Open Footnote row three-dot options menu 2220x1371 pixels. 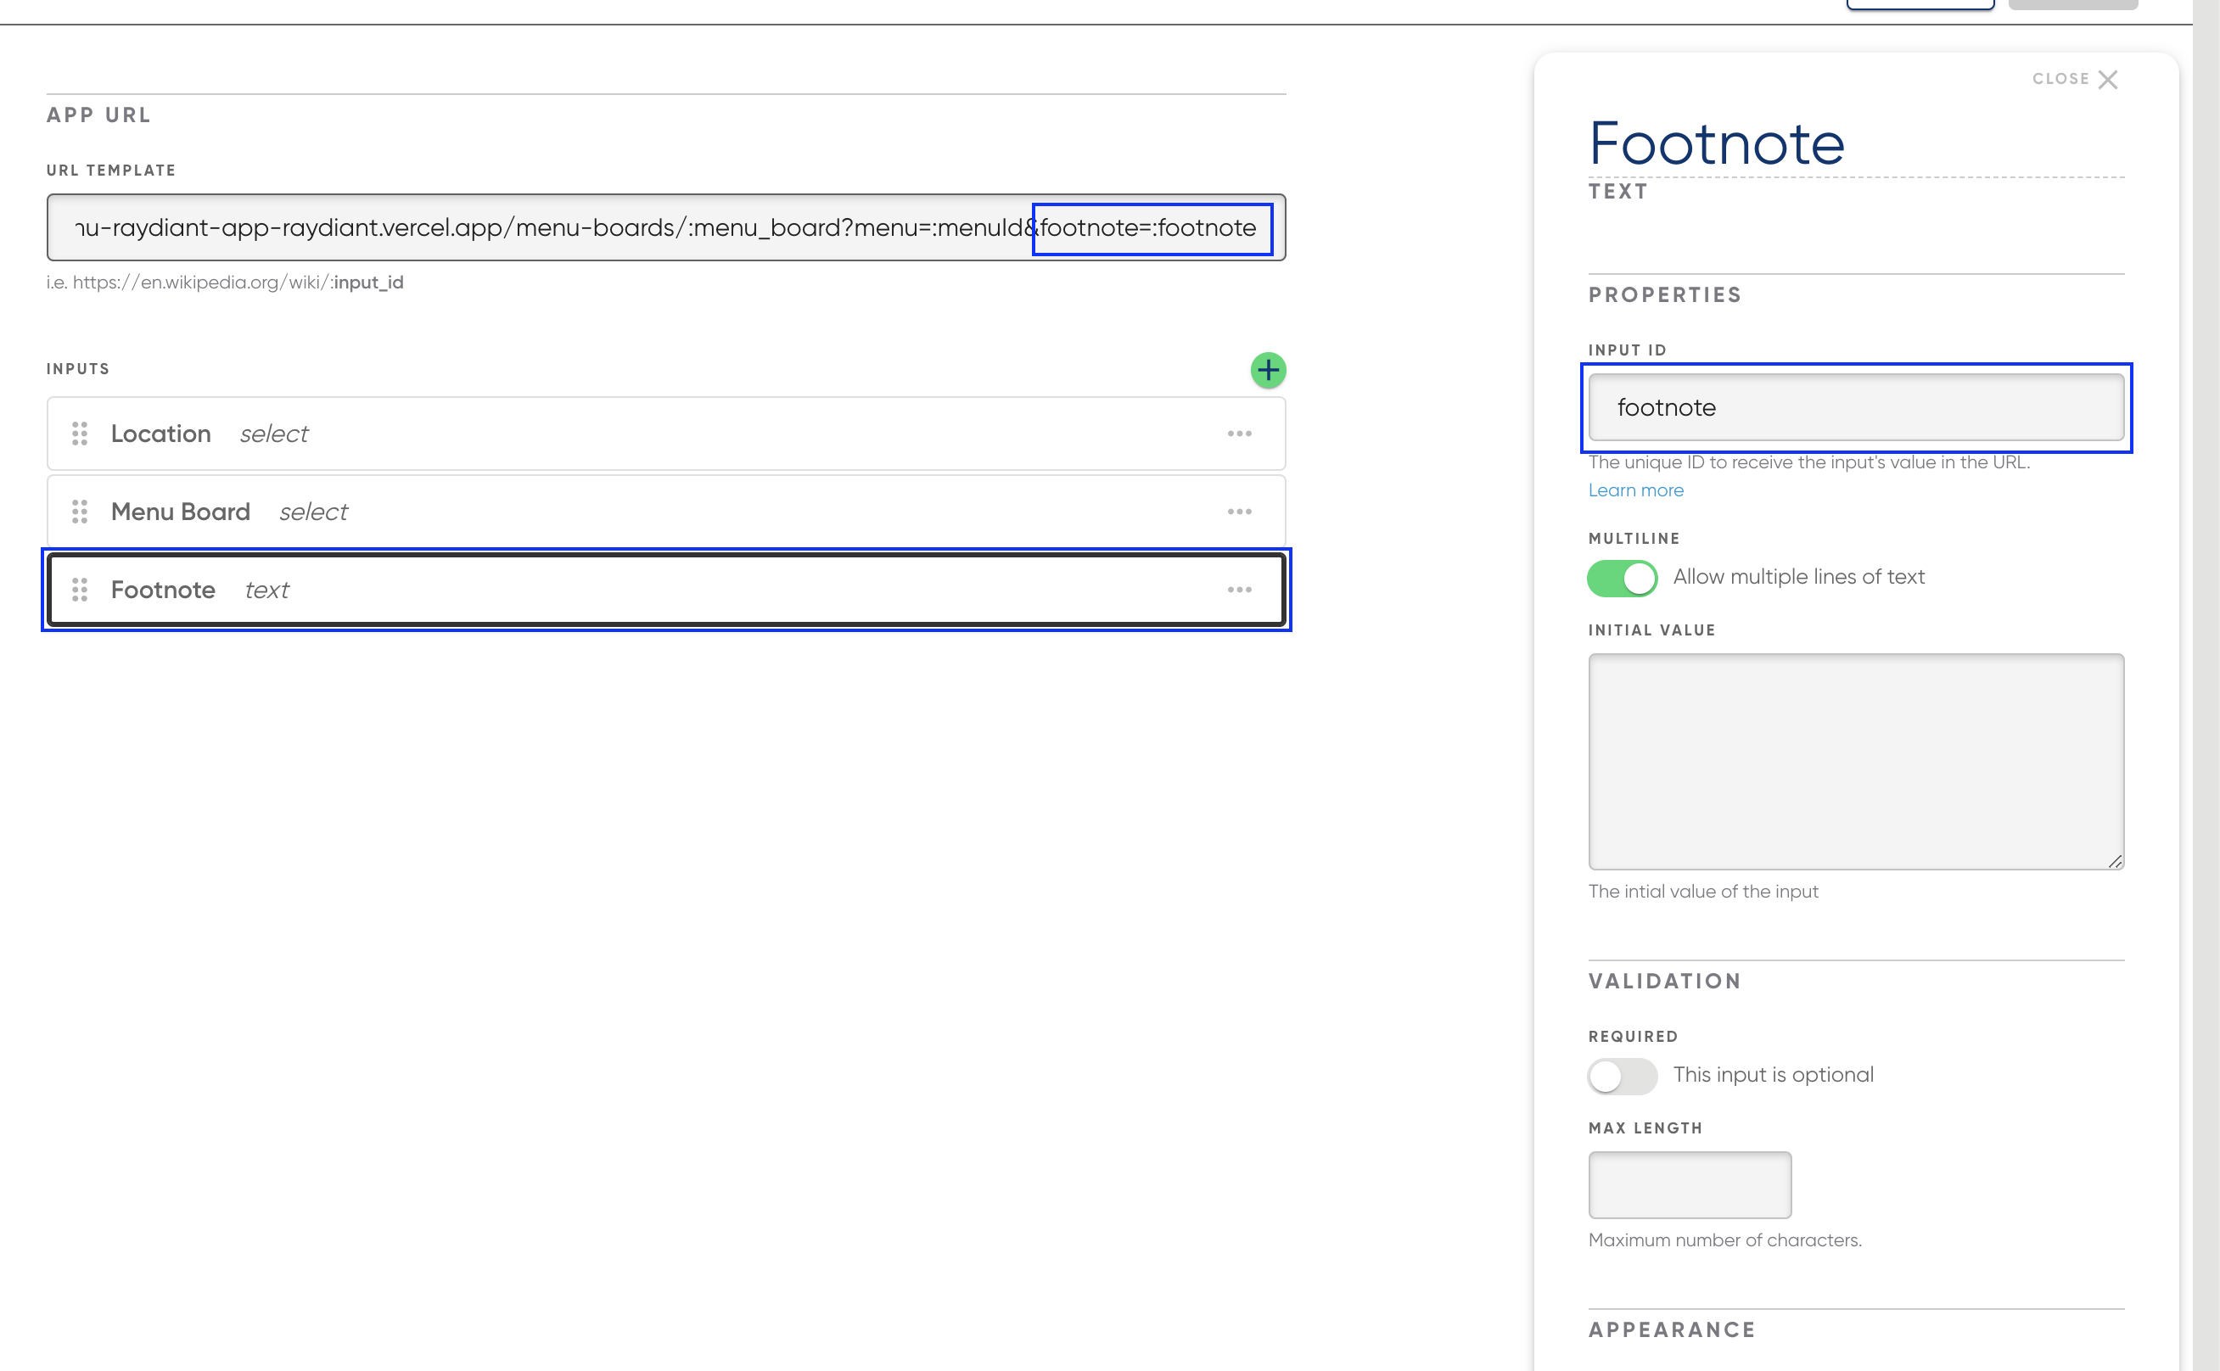coord(1239,590)
